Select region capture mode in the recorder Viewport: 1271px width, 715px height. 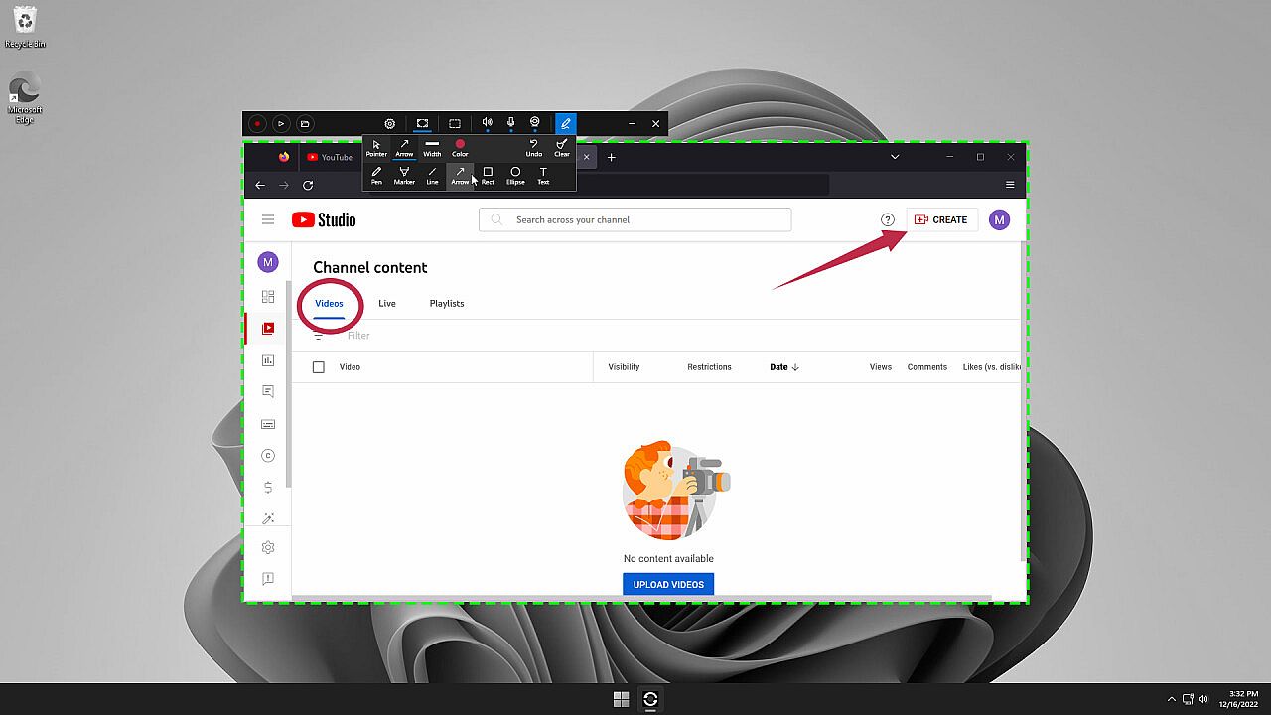point(455,124)
